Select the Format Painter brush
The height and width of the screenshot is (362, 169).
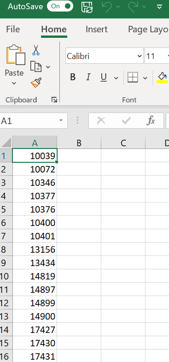(36, 83)
